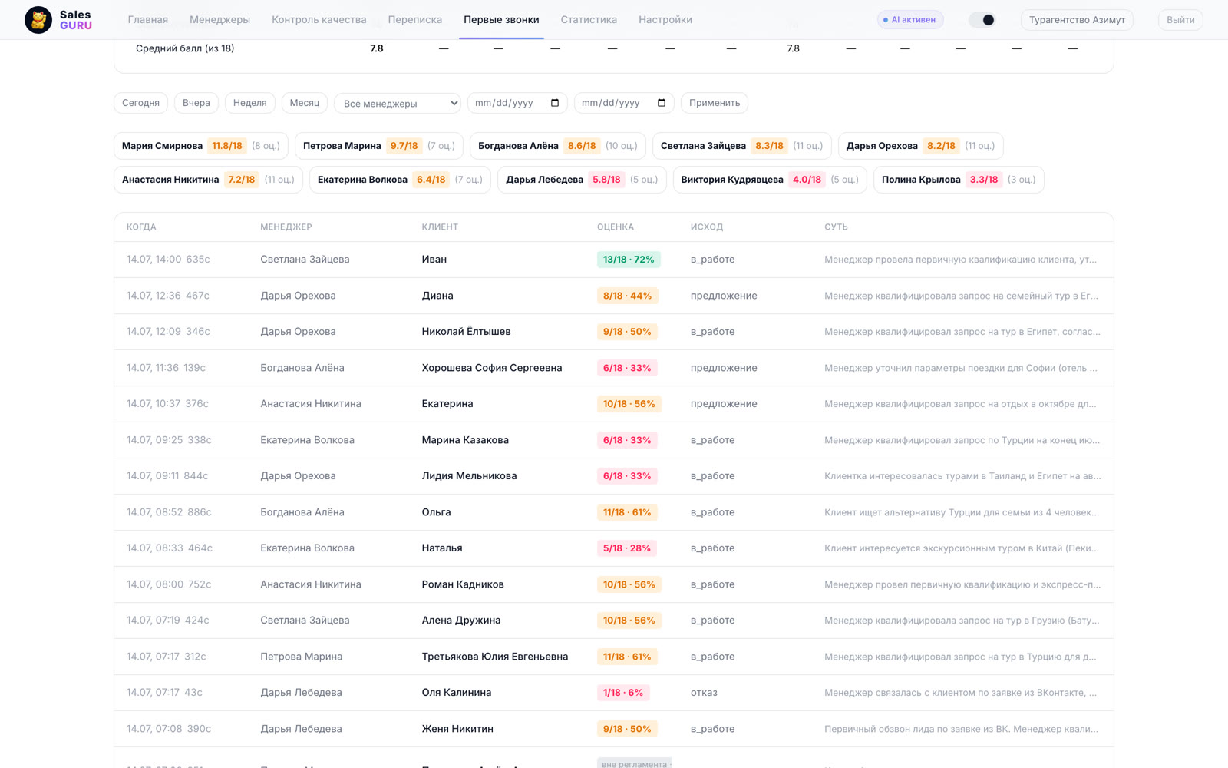Toggle the dark theme switch
Viewport: 1228px width, 768px height.
[x=982, y=20]
